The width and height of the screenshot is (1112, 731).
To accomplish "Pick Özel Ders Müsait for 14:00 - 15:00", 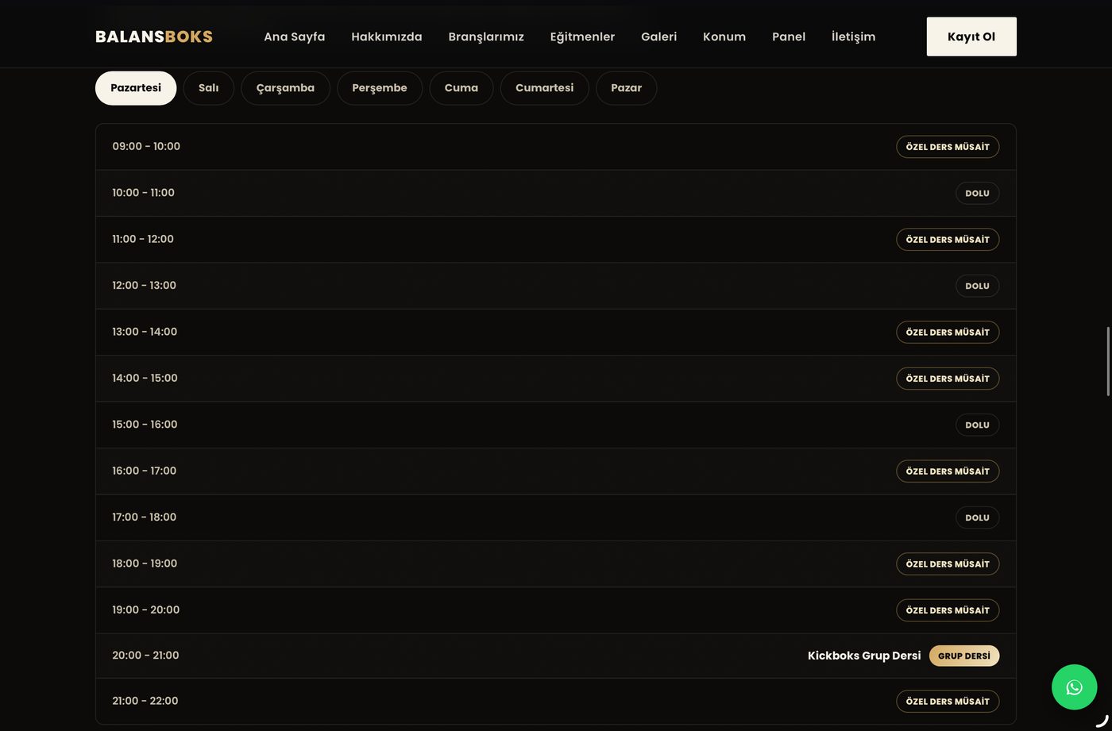I will pyautogui.click(x=948, y=379).
